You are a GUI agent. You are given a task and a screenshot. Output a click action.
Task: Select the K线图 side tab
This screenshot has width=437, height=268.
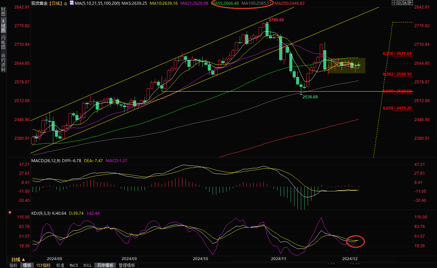3,26
